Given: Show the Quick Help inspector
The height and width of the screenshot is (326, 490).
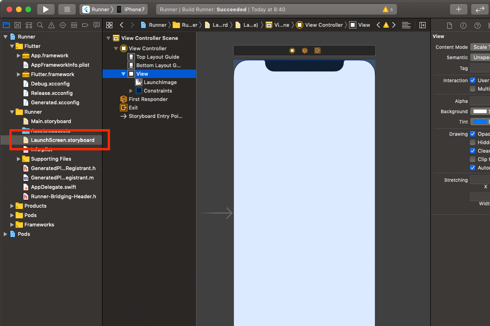Looking at the screenshot, I should click(477, 26).
